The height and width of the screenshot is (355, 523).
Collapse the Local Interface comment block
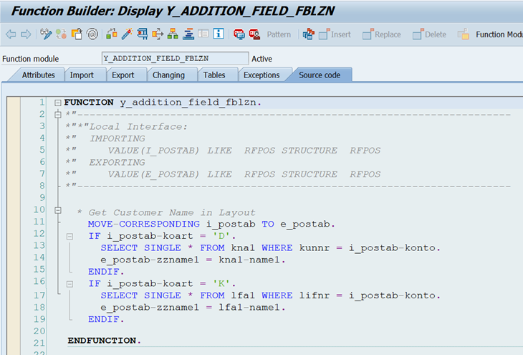click(57, 115)
